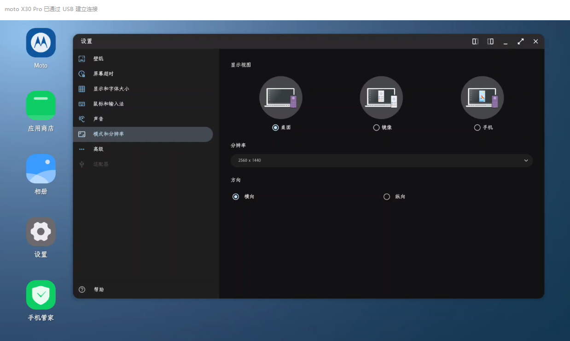Click the 桌面 mode illustration thumbnail
This screenshot has width=570, height=341.
(x=281, y=97)
